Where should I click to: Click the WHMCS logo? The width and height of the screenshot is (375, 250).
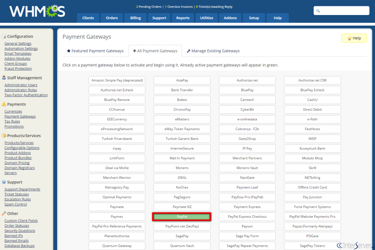tap(37, 11)
